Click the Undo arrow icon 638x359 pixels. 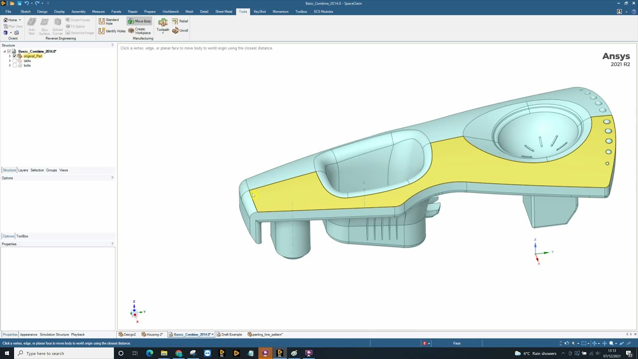tap(26, 3)
